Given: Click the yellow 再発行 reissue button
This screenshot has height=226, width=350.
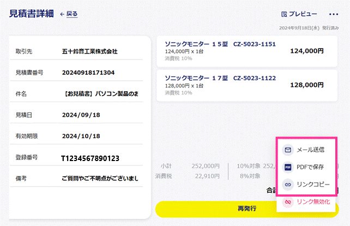Looking at the screenshot, I should tap(247, 209).
